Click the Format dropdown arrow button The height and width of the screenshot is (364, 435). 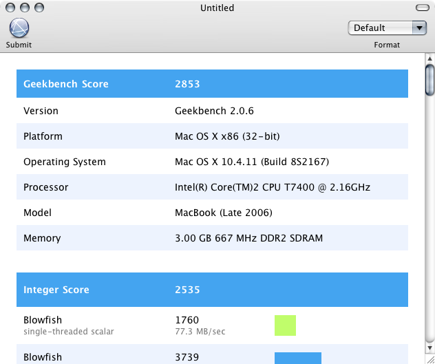(x=419, y=28)
